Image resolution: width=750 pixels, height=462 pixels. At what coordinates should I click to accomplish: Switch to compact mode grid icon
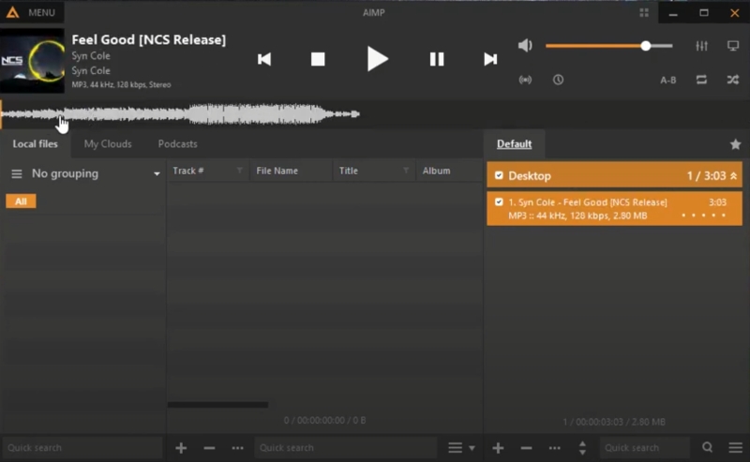tap(644, 13)
